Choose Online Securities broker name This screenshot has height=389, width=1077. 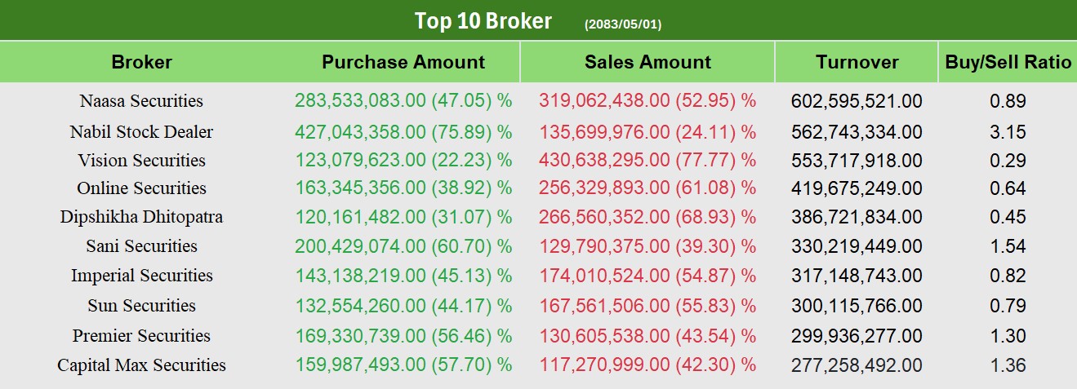[141, 188]
